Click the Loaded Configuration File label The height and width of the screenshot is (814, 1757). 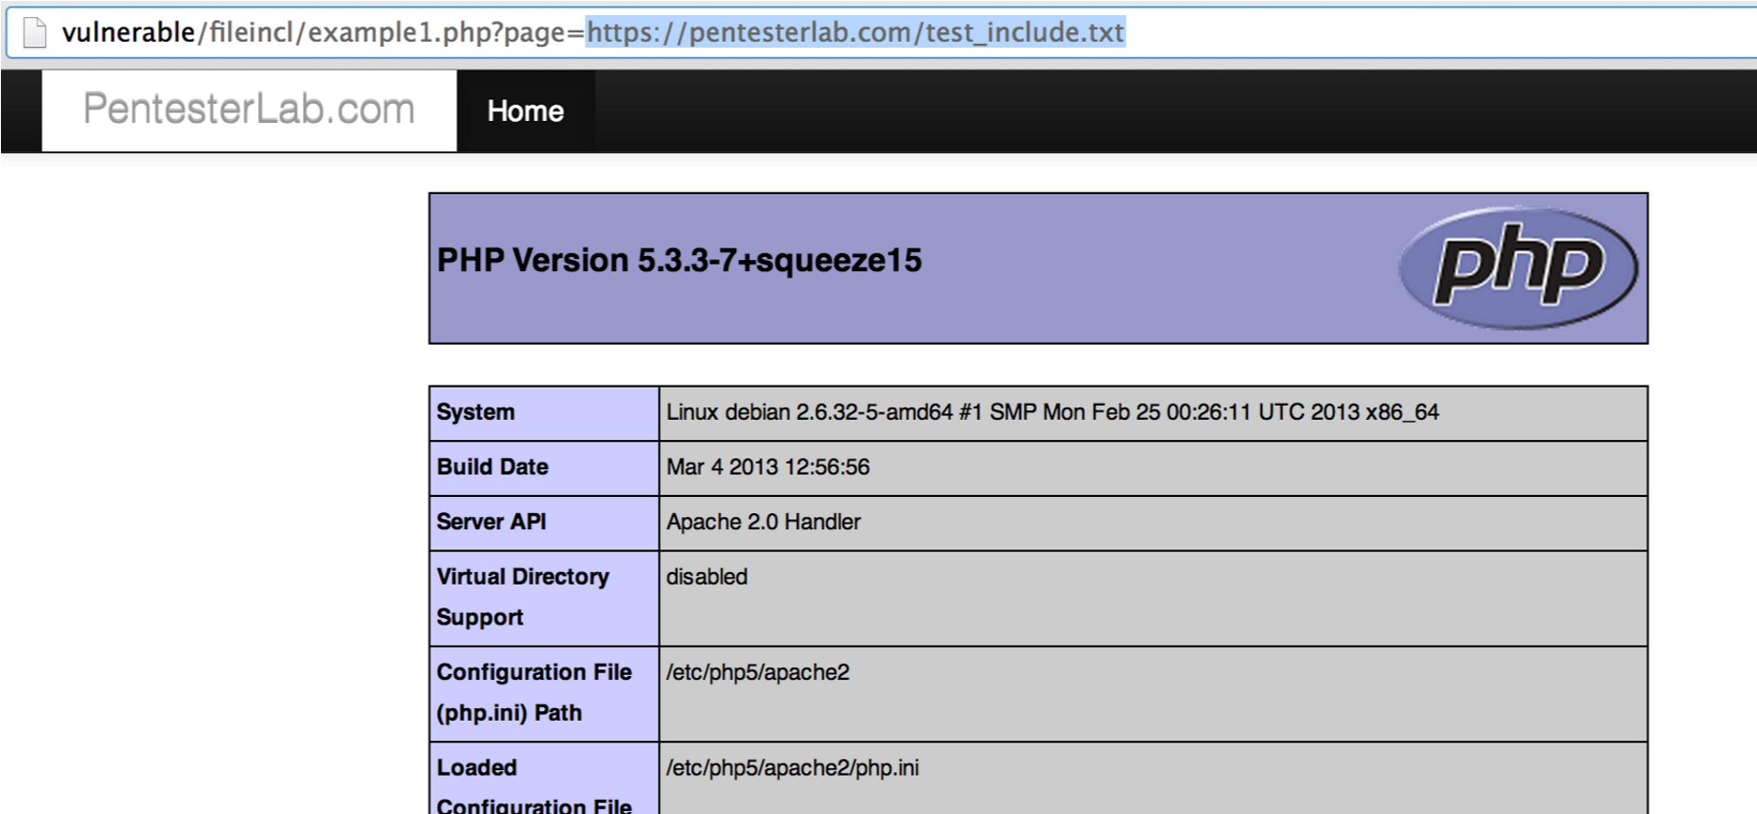[534, 786]
